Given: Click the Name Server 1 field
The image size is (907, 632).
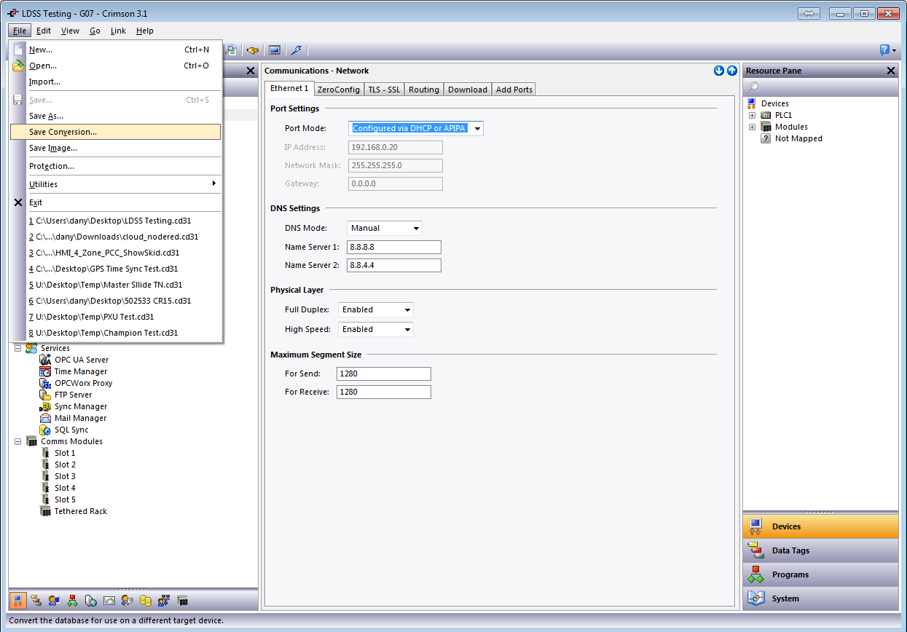Looking at the screenshot, I should pyautogui.click(x=394, y=247).
